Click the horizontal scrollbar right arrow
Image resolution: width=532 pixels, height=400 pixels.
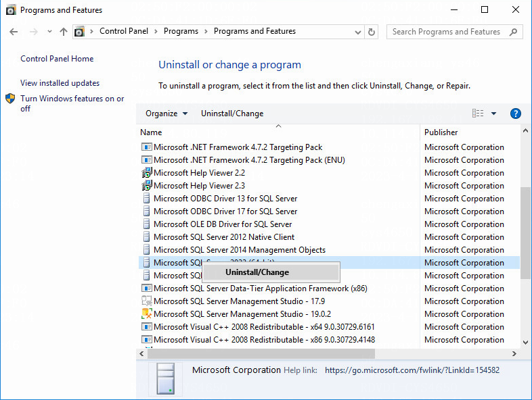(514, 354)
